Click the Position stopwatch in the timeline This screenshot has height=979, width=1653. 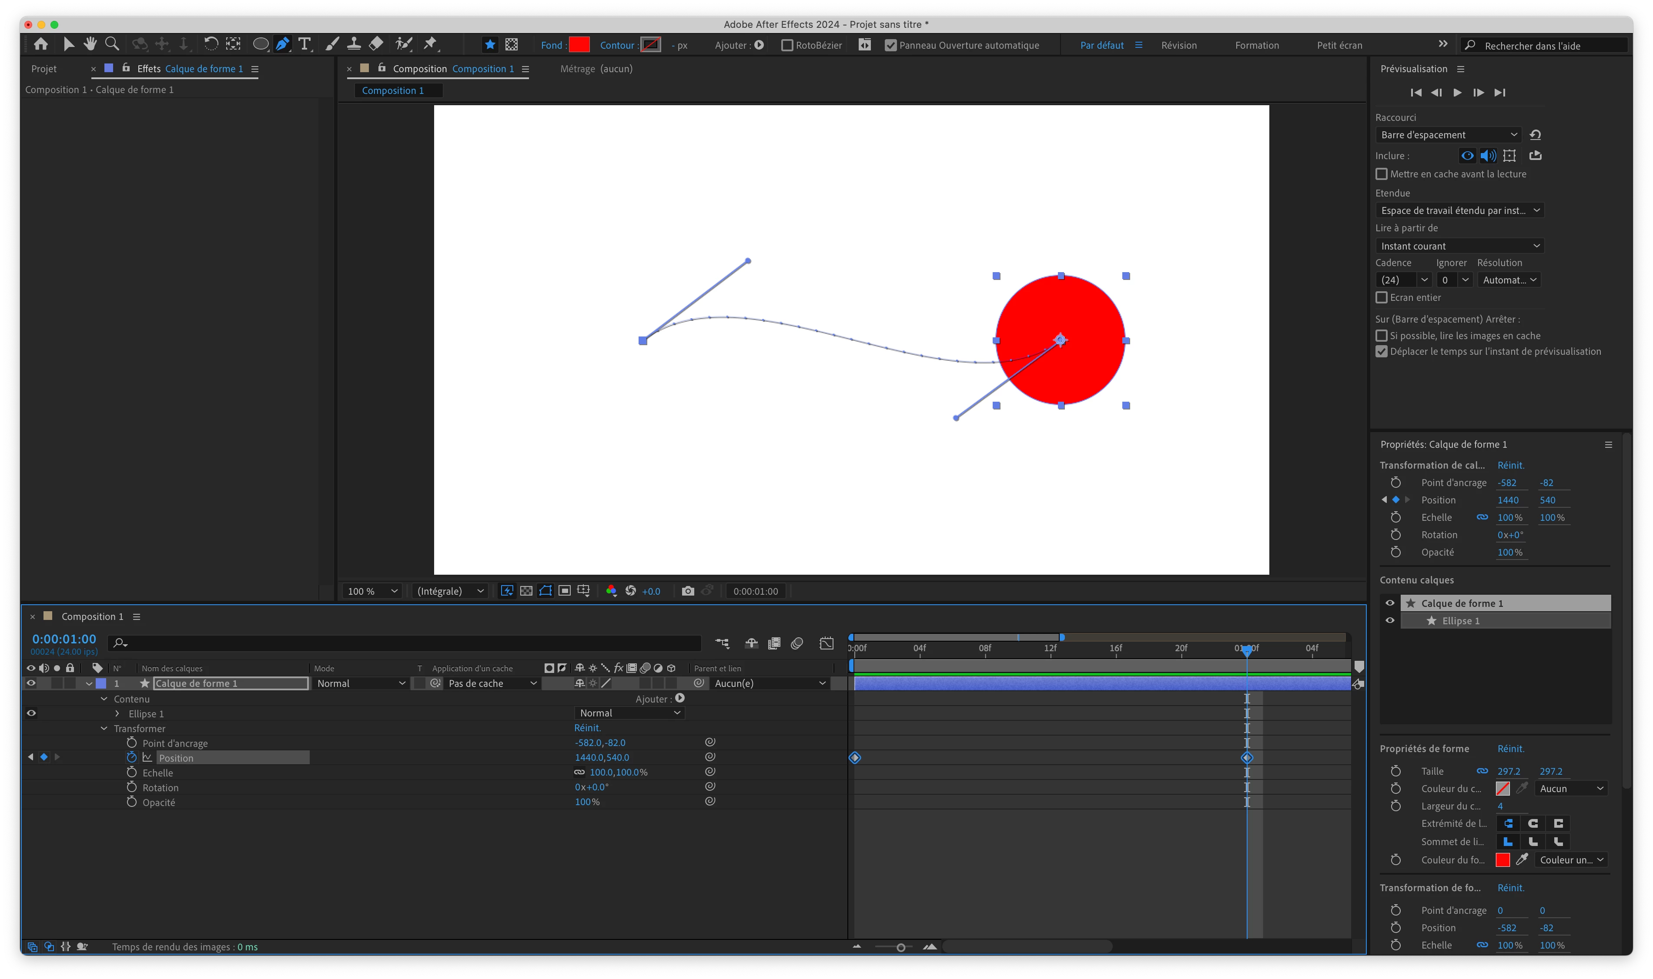[131, 757]
